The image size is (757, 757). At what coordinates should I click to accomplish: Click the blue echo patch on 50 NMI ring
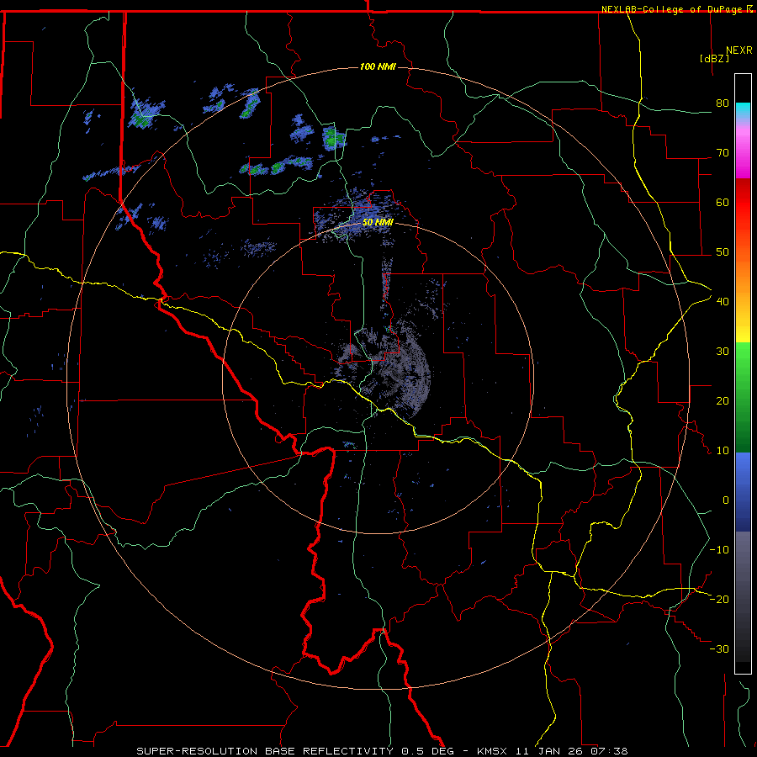click(362, 214)
